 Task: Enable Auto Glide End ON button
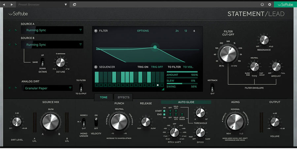pyautogui.click(x=164, y=114)
